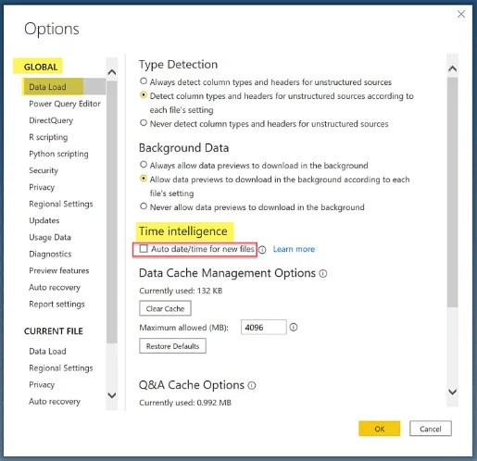Click main panel scroll-up chevron

point(453,69)
